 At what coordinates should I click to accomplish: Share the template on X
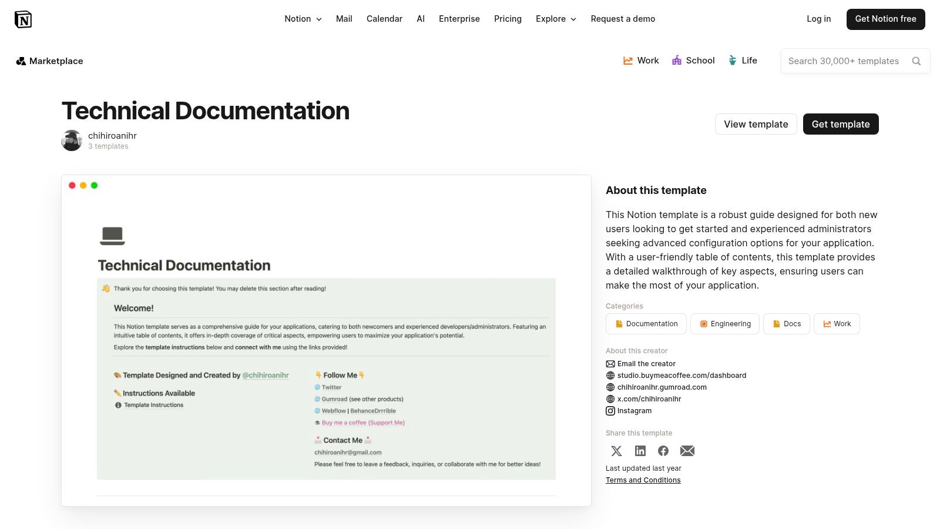(616, 451)
